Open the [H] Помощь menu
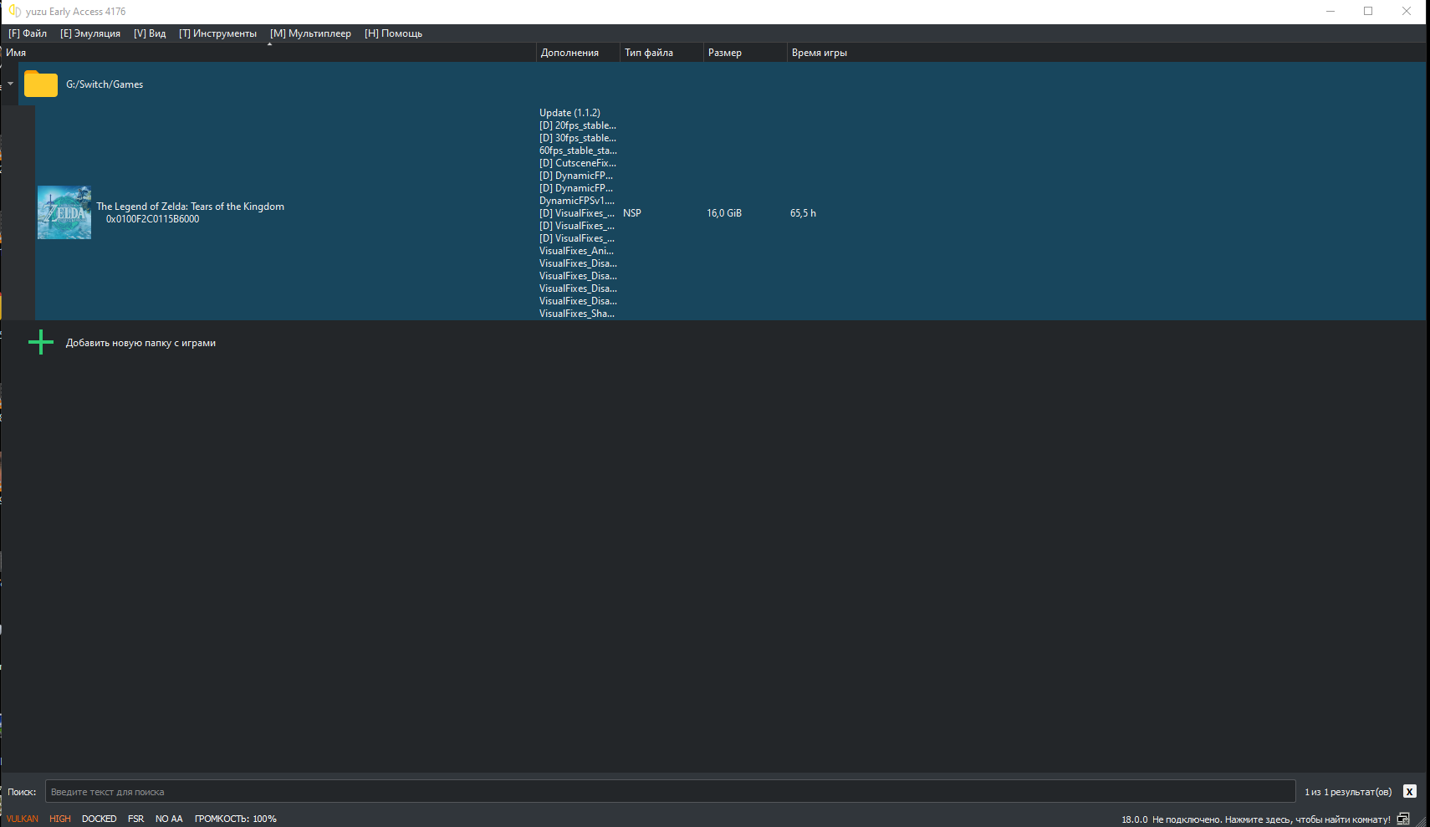This screenshot has width=1430, height=827. tap(393, 33)
